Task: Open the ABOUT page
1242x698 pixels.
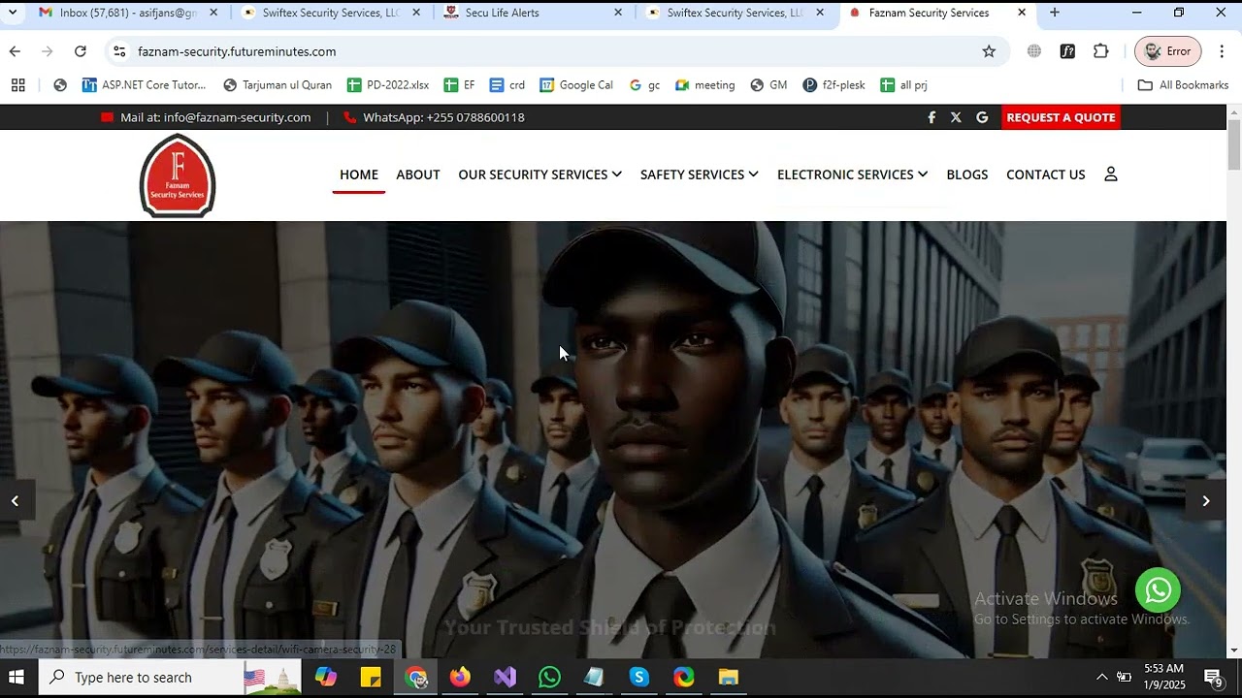Action: click(x=418, y=174)
